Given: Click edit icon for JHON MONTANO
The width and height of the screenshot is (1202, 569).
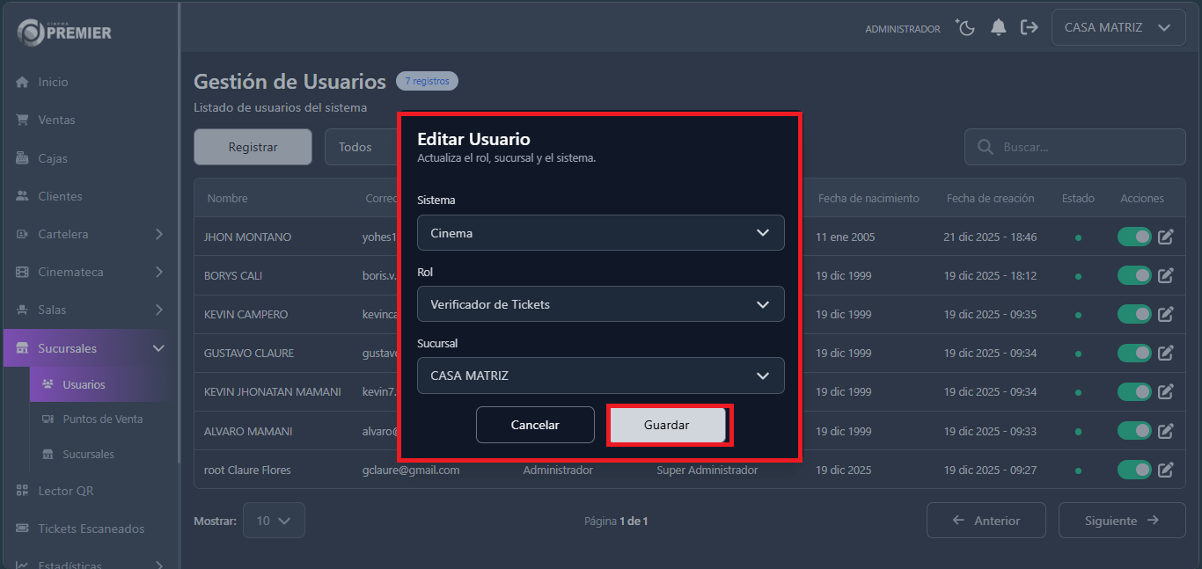Looking at the screenshot, I should [1166, 237].
